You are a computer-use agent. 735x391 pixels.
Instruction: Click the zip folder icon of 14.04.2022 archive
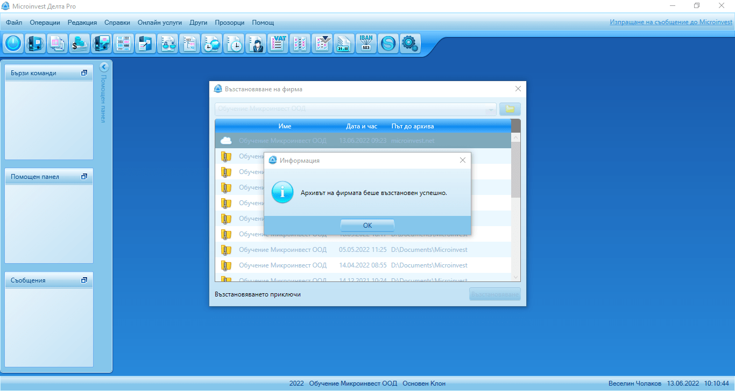(226, 265)
